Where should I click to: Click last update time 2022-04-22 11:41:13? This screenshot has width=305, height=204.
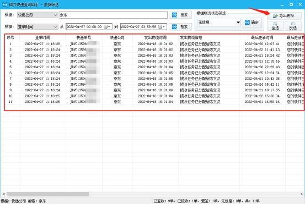point(262,49)
